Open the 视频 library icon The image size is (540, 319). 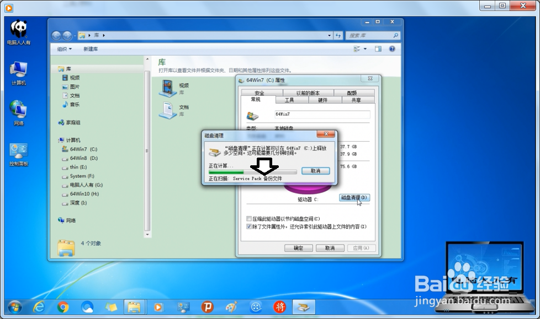168,88
